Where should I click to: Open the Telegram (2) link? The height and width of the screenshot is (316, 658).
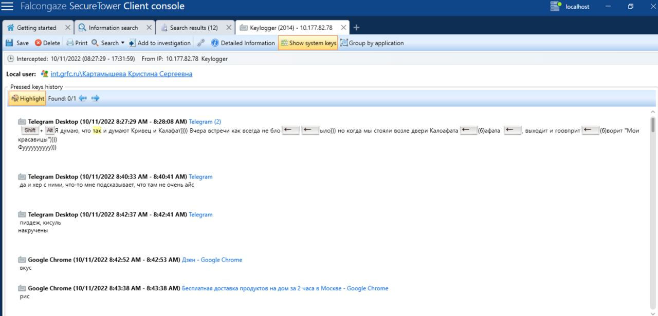[205, 122]
